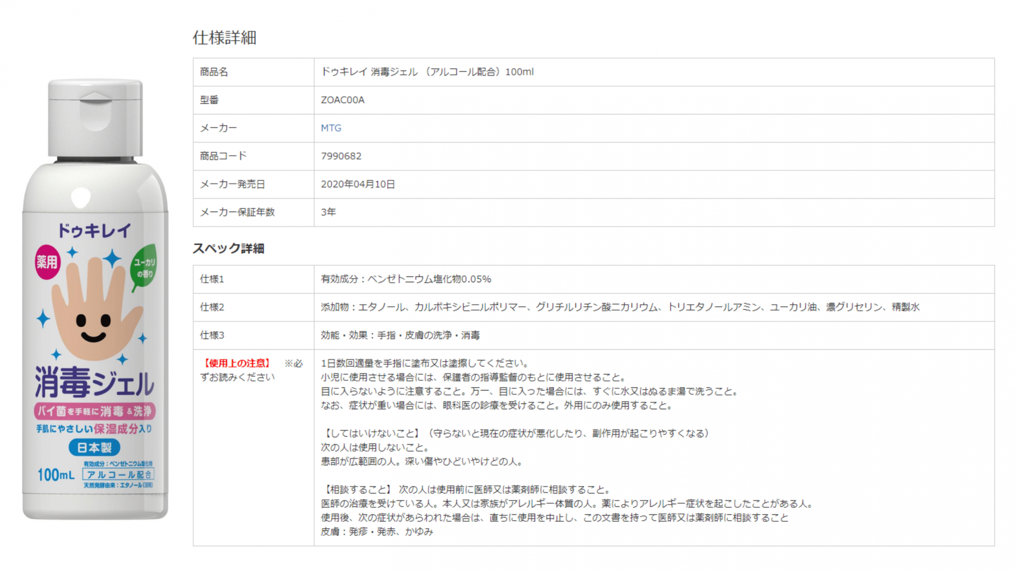This screenshot has width=1017, height=572.
Task: Select the 添加物 ingredients line
Action: pyautogui.click(x=620, y=307)
